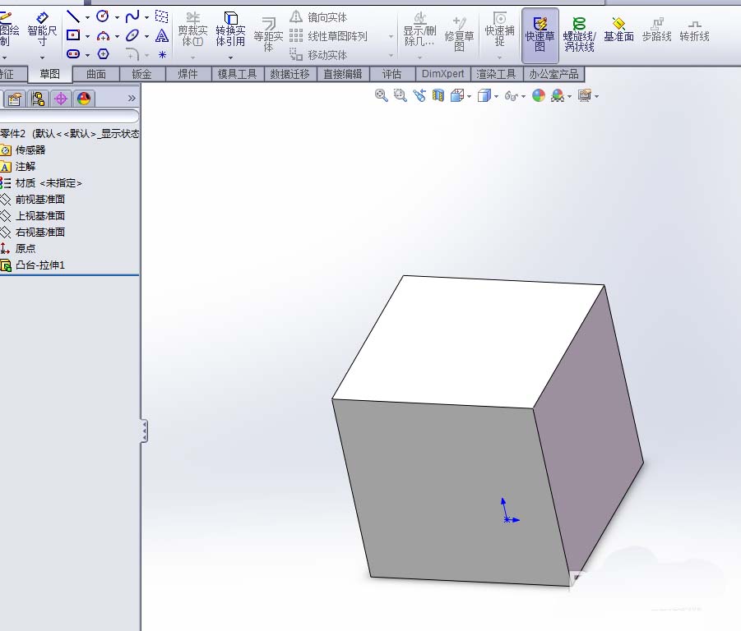Switch to the 焊件 tab
The width and height of the screenshot is (741, 631).
point(188,74)
